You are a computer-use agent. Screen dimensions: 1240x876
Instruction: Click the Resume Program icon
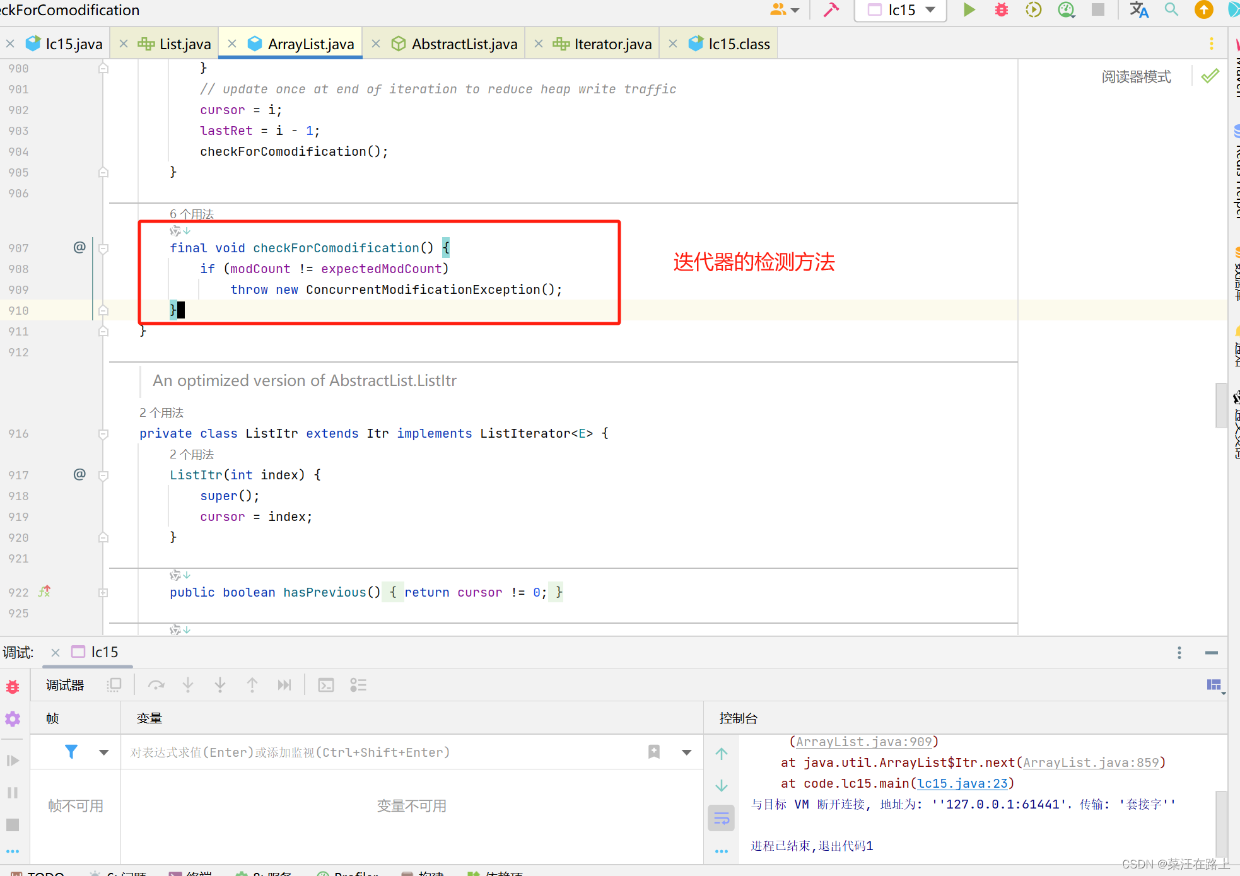(13, 761)
